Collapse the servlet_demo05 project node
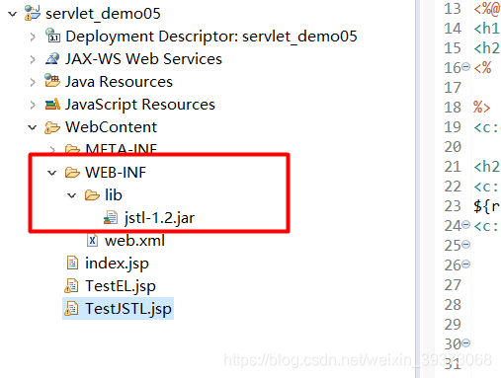The image size is (501, 378). pyautogui.click(x=13, y=14)
